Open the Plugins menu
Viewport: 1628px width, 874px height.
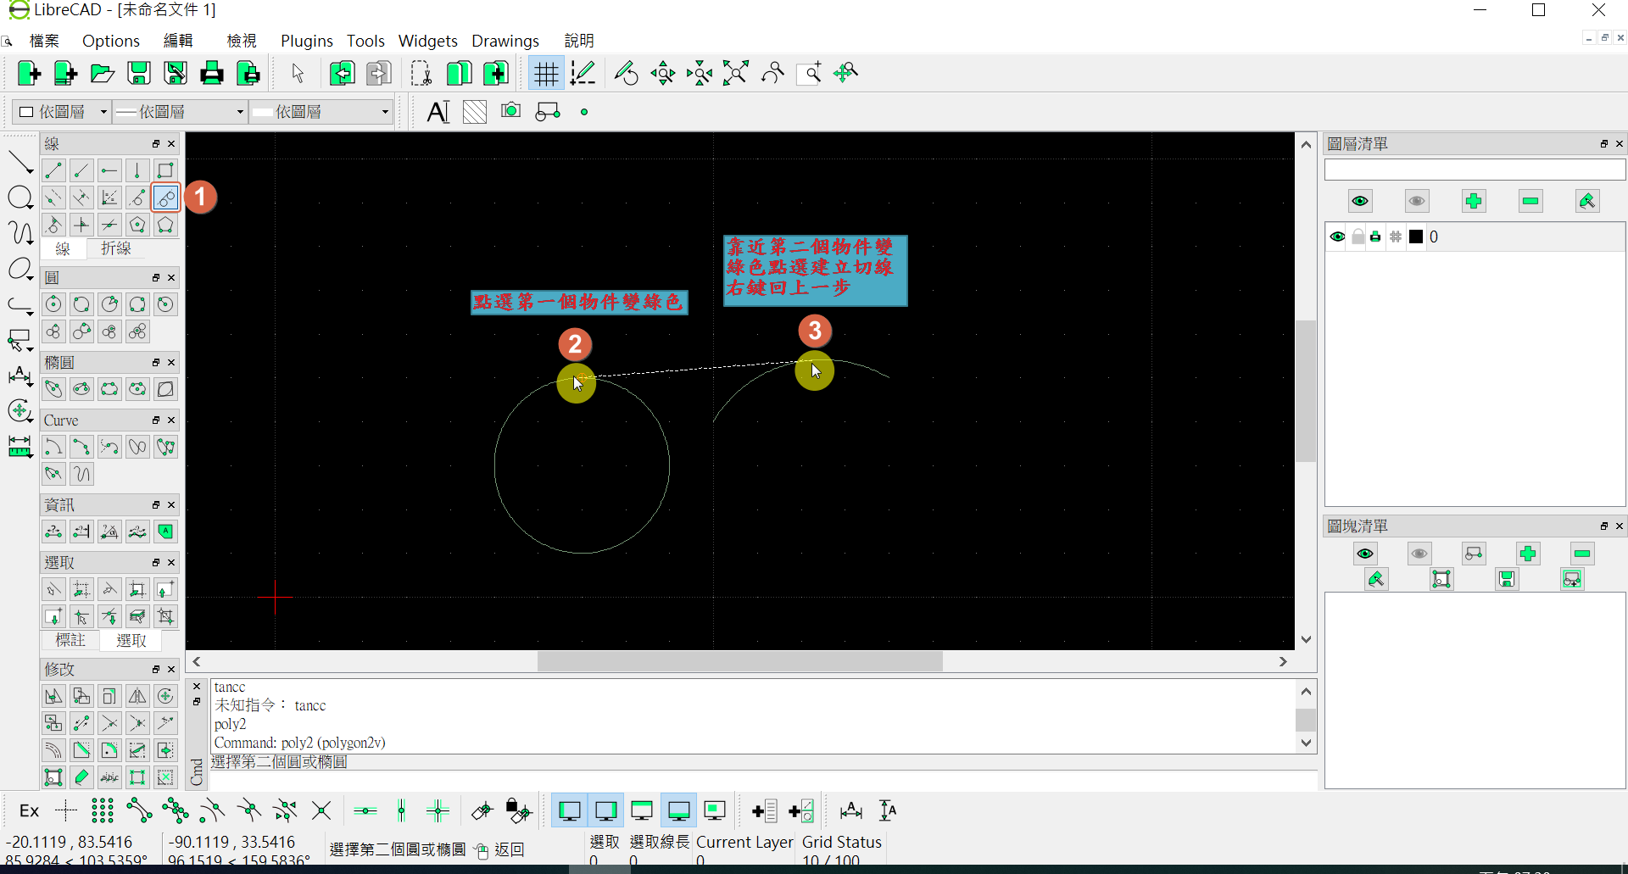(307, 41)
